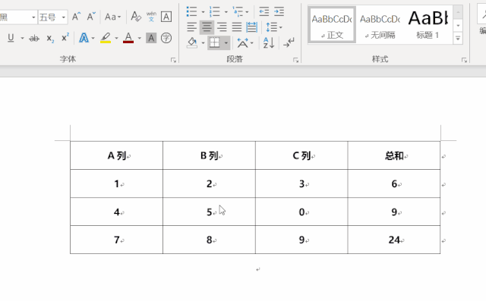The height and width of the screenshot is (301, 486).
Task: Apply the 标题 1 style
Action: 428,25
